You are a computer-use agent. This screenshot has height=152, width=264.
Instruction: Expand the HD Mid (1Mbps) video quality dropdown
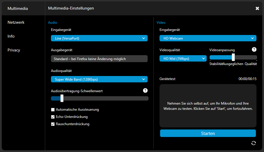click(183, 59)
